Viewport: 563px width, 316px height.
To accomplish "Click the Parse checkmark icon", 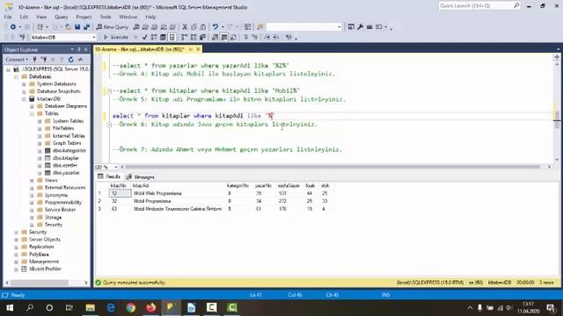I will 144,37.
